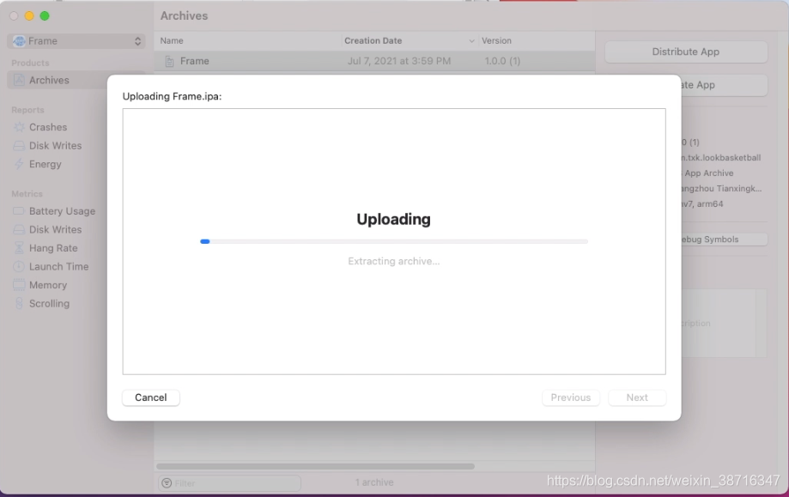The height and width of the screenshot is (497, 789).
Task: Click the 1 archive count text
Action: (x=374, y=482)
